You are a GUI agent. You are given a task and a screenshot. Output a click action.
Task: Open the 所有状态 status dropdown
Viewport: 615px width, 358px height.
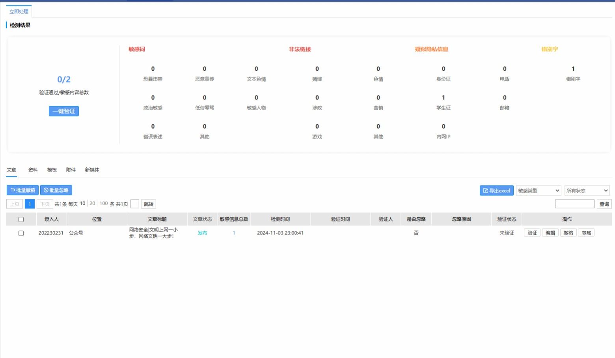pos(587,191)
